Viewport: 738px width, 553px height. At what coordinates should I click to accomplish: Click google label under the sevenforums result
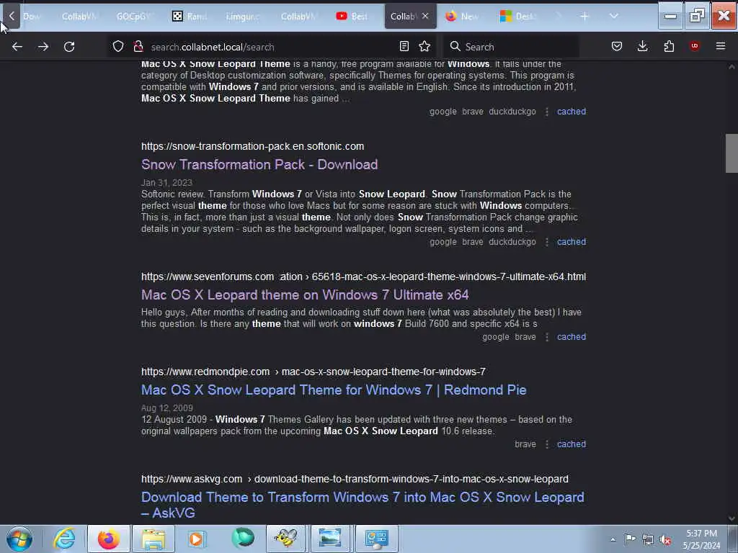click(x=496, y=337)
